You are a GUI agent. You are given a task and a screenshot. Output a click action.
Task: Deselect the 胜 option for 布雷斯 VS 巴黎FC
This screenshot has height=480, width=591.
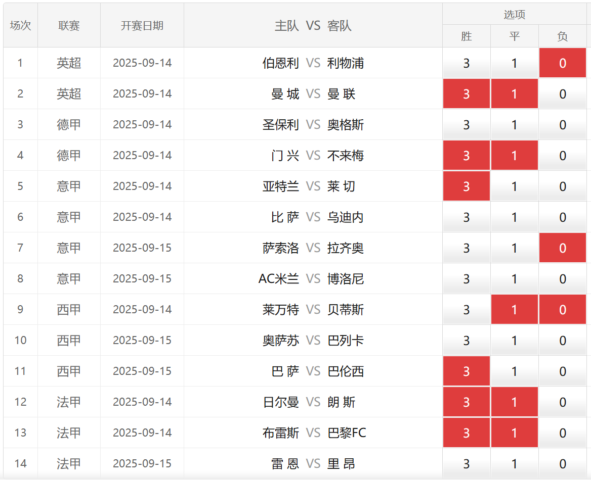[x=466, y=434]
